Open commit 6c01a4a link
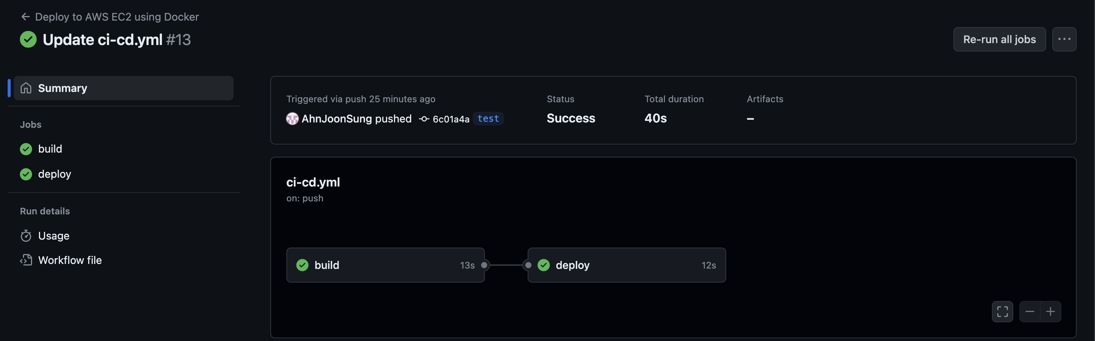Viewport: 1095px width, 341px height. click(451, 119)
